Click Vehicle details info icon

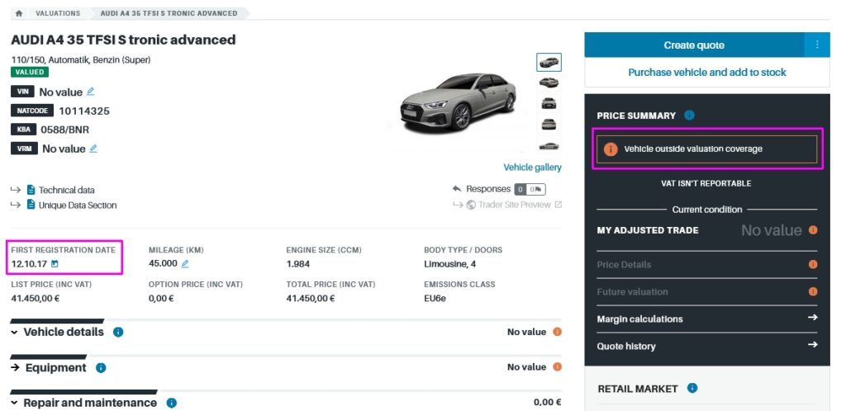(118, 332)
